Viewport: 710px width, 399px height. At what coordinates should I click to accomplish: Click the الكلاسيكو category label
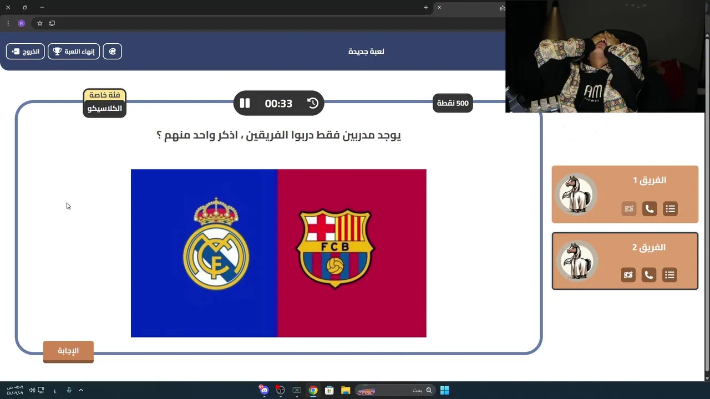(x=105, y=109)
